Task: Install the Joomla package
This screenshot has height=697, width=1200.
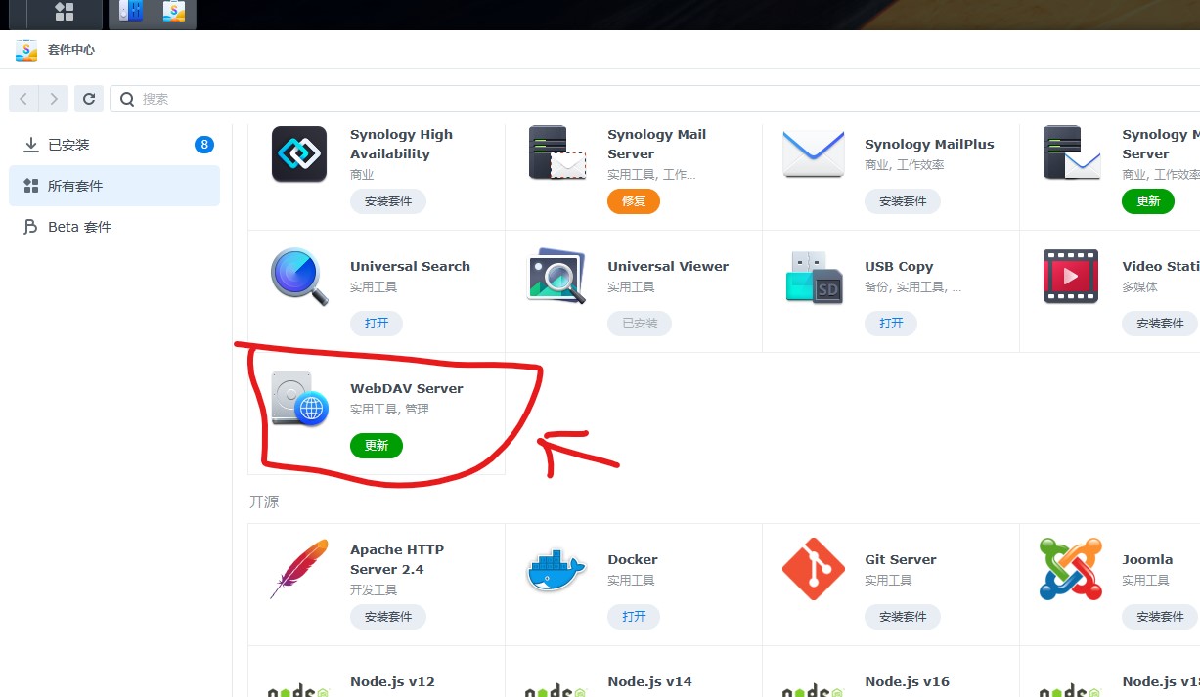Action: click(x=1160, y=617)
